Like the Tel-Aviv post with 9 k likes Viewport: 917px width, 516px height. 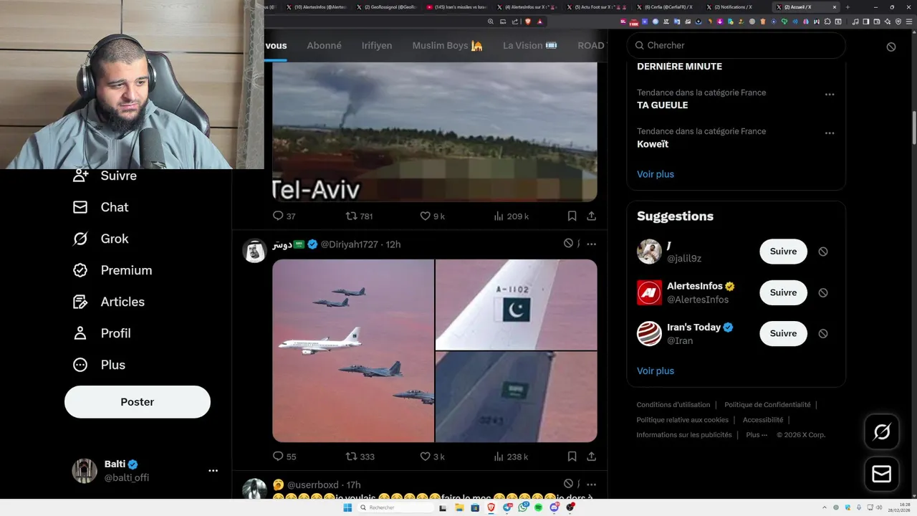click(432, 216)
